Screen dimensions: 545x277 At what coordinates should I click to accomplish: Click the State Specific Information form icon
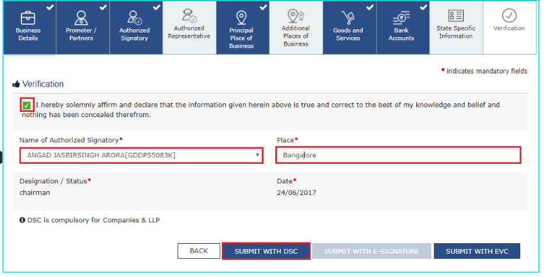[456, 16]
